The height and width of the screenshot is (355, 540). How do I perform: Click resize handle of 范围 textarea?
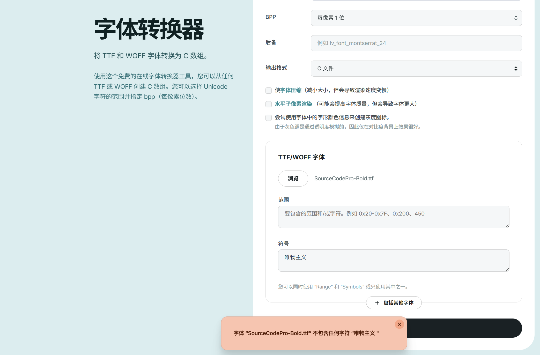click(x=507, y=226)
